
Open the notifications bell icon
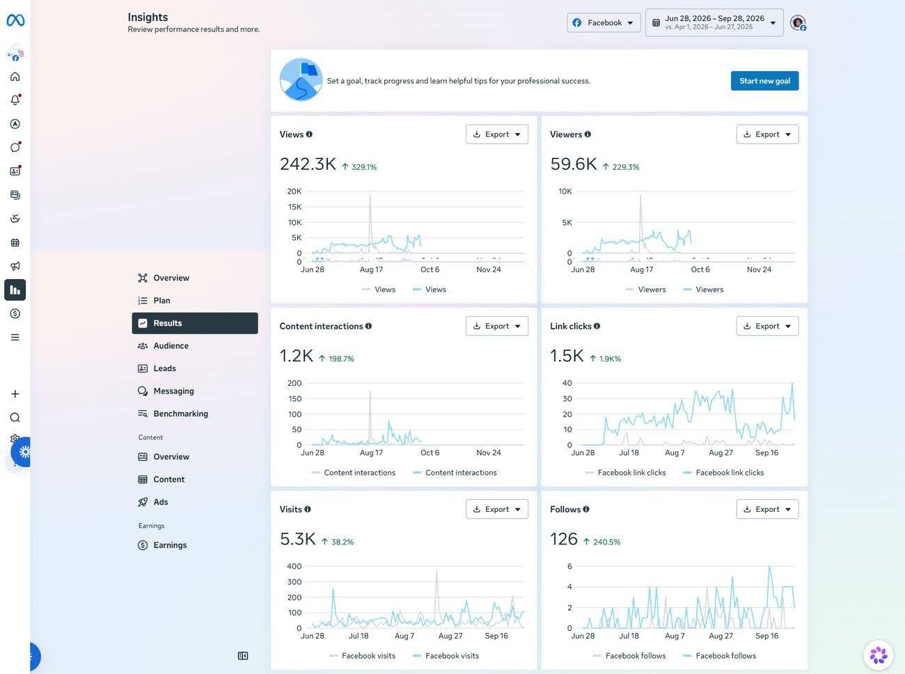pyautogui.click(x=15, y=100)
